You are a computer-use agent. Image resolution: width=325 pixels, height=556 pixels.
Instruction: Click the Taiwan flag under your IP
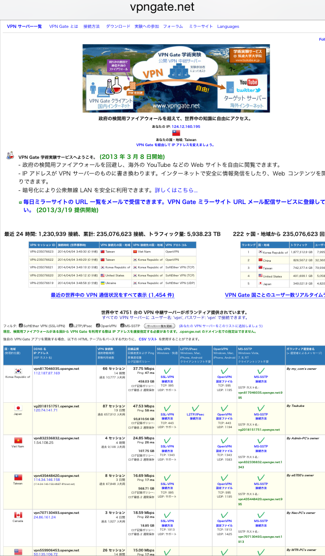pyautogui.click(x=176, y=133)
